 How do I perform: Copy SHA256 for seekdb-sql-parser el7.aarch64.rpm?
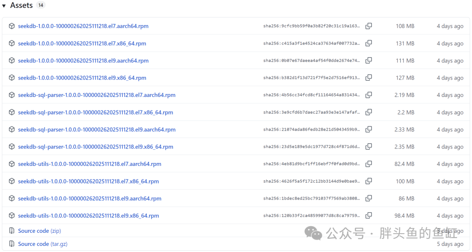tap(368, 95)
